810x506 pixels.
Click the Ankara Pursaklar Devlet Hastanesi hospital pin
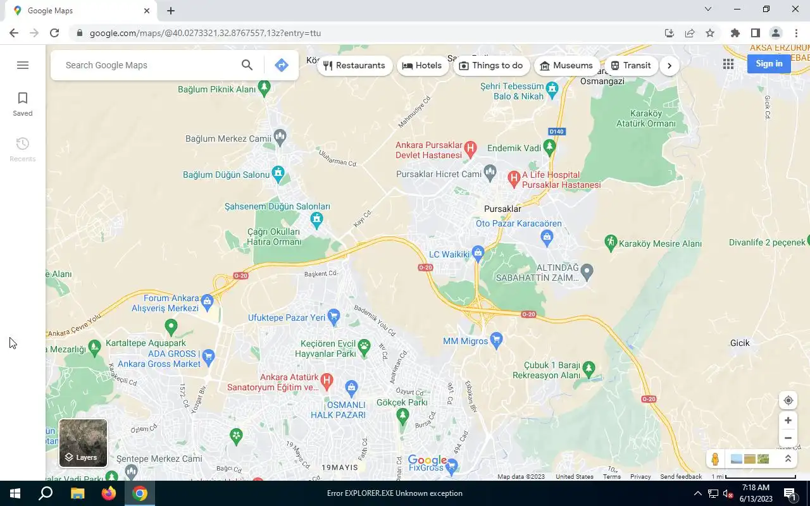[470, 149]
